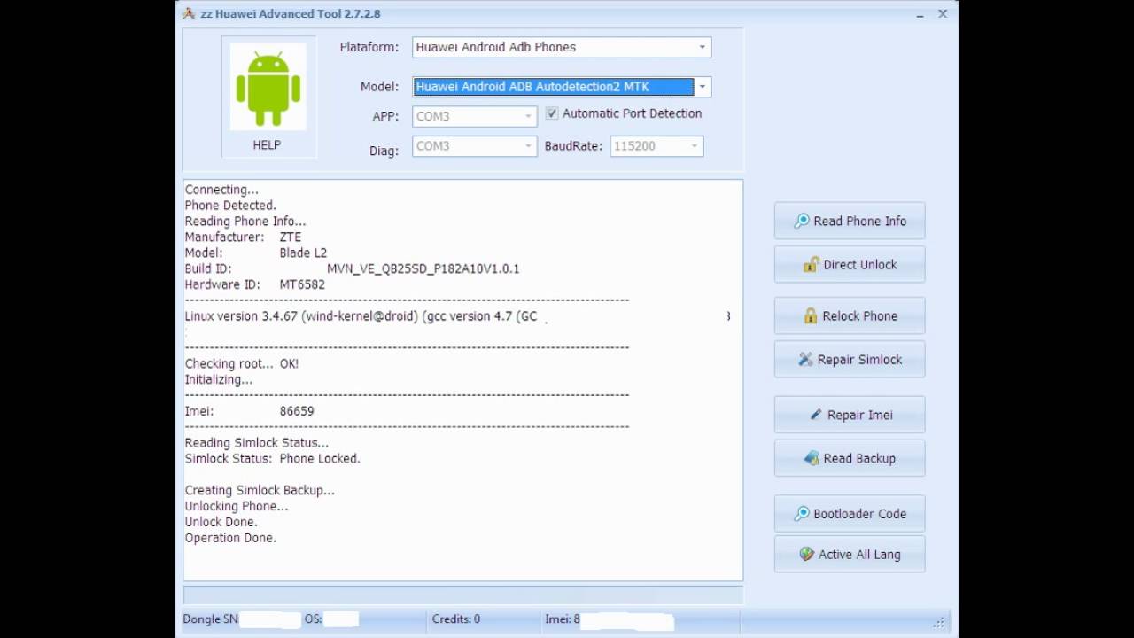Click the magnifier icon on Bootloader Code
Viewport: 1134px width, 638px height.
801,513
